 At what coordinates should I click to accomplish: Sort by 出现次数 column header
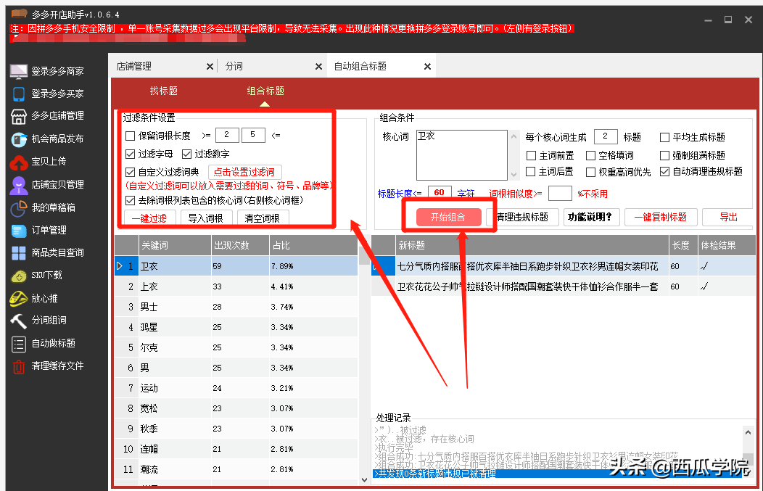tap(240, 245)
